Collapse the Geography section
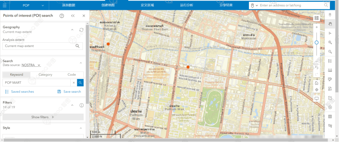339x142 pixels. (x=73, y=30)
